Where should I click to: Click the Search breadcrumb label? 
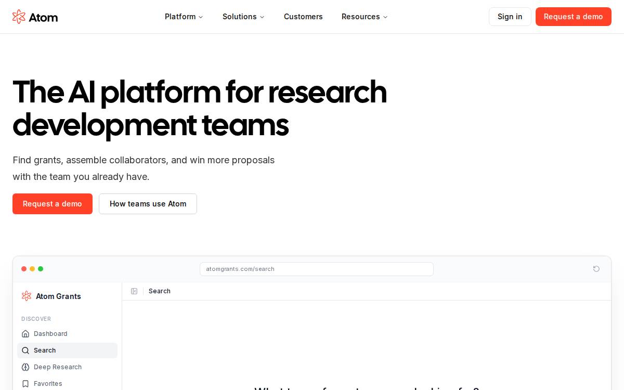[x=160, y=291]
